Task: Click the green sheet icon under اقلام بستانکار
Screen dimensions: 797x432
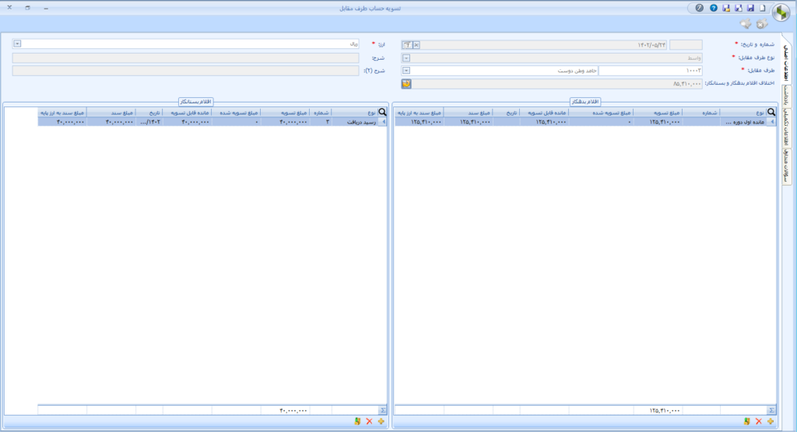Action: (x=357, y=421)
